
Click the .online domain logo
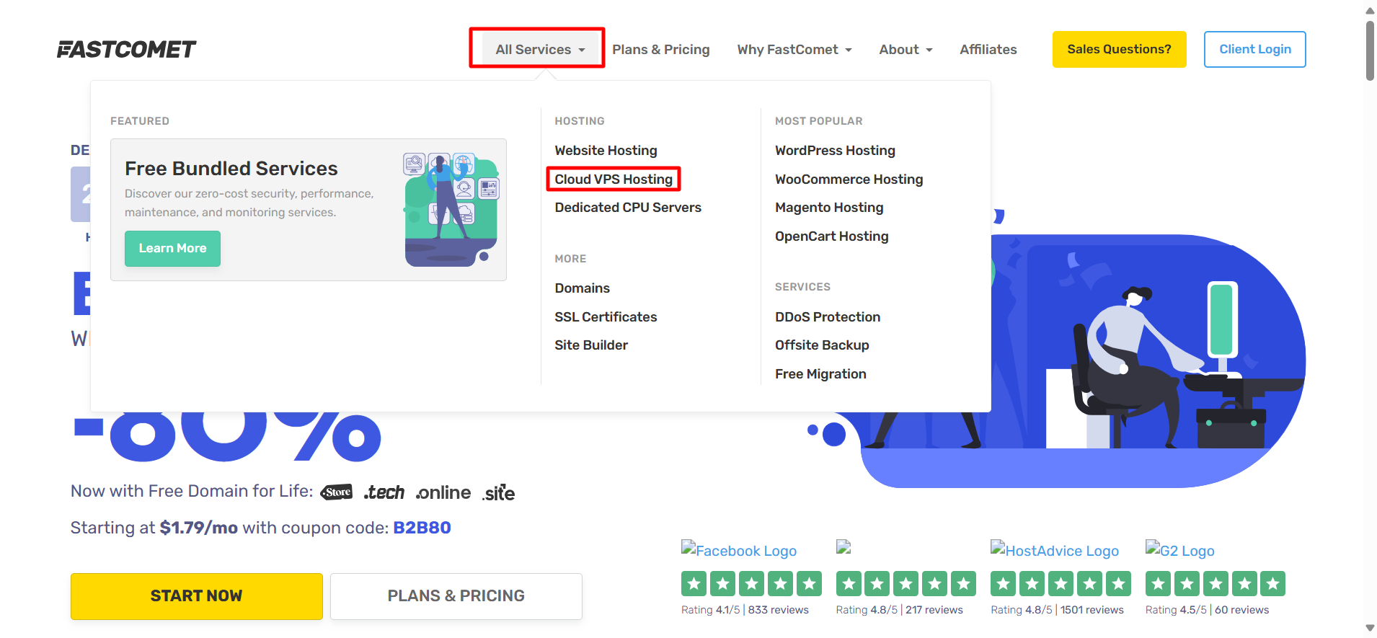point(443,492)
